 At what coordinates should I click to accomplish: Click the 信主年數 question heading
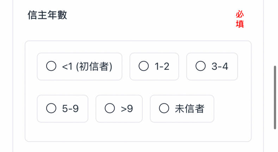[47, 15]
